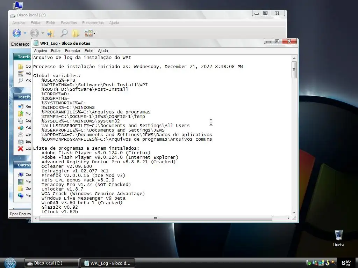Click Outros panel header in Explorer
Screen dimensions: 358x268
(22, 165)
